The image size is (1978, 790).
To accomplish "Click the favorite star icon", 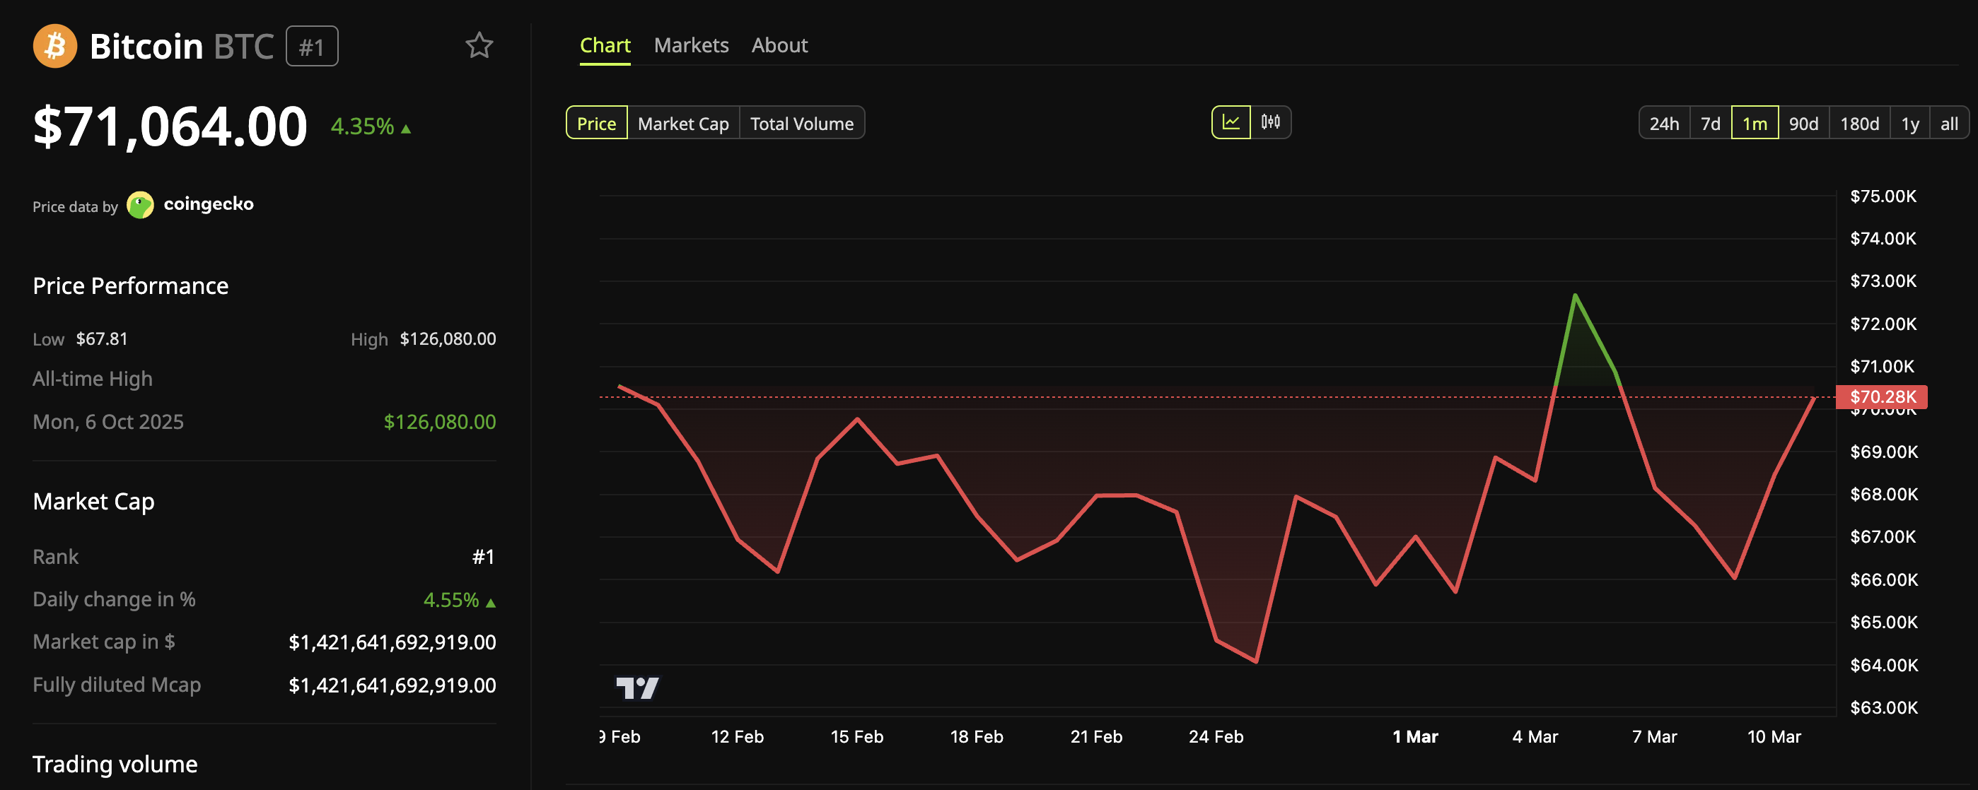I will click(x=479, y=45).
